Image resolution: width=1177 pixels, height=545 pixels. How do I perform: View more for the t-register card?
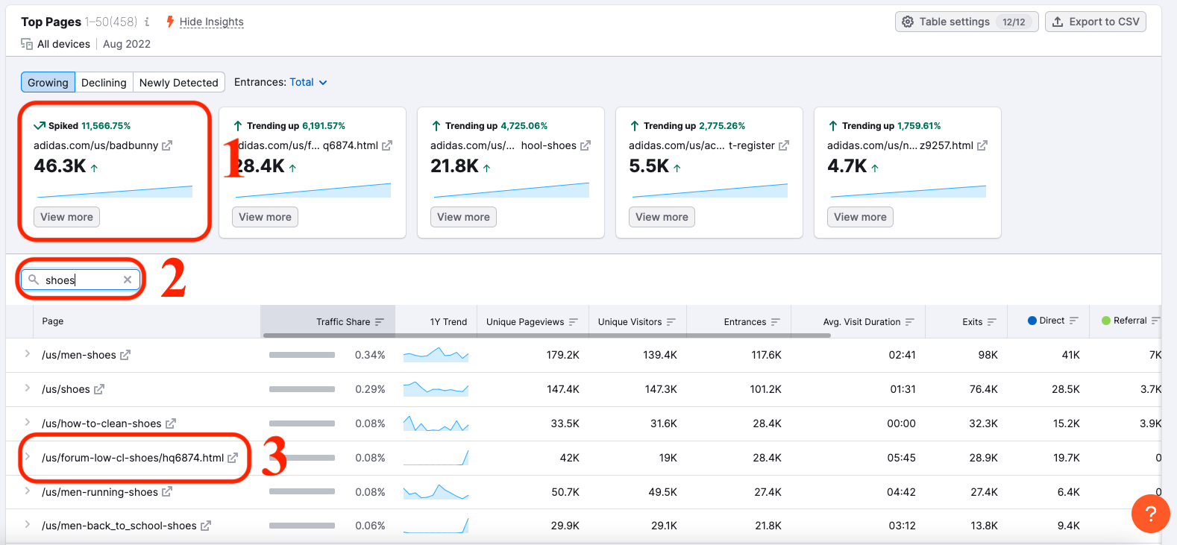click(662, 217)
